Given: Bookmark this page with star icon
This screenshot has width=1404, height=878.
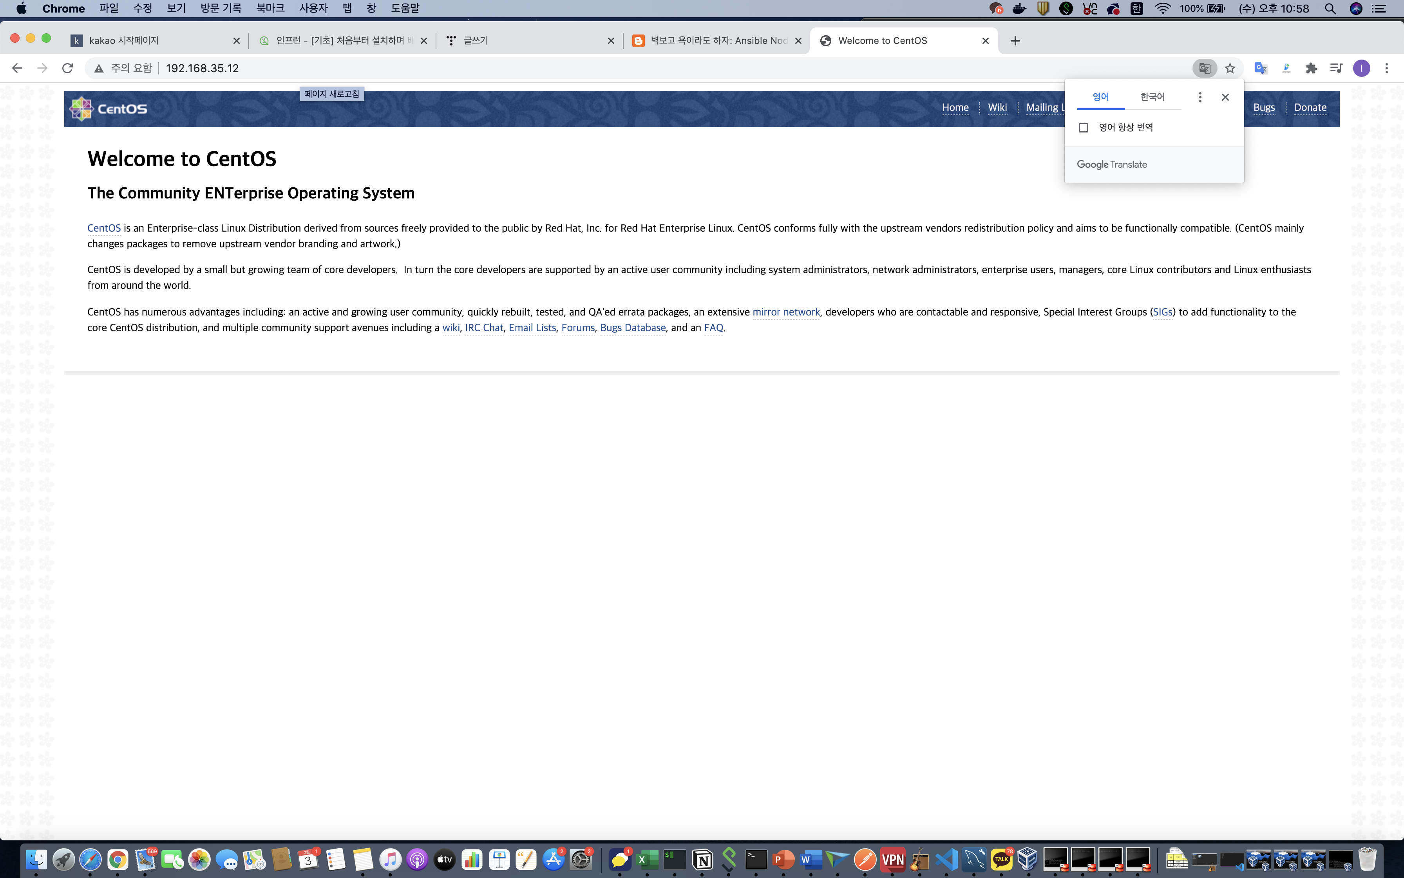Looking at the screenshot, I should [x=1229, y=68].
